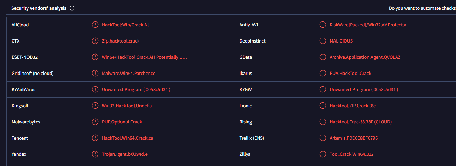Screen dimensions: 456x166
Task: Click the Kingsoft vendor name
Action: point(20,106)
